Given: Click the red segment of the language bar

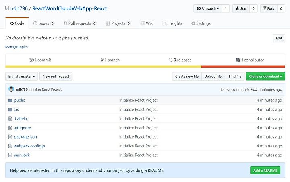Looking at the screenshot, I should [243, 66].
